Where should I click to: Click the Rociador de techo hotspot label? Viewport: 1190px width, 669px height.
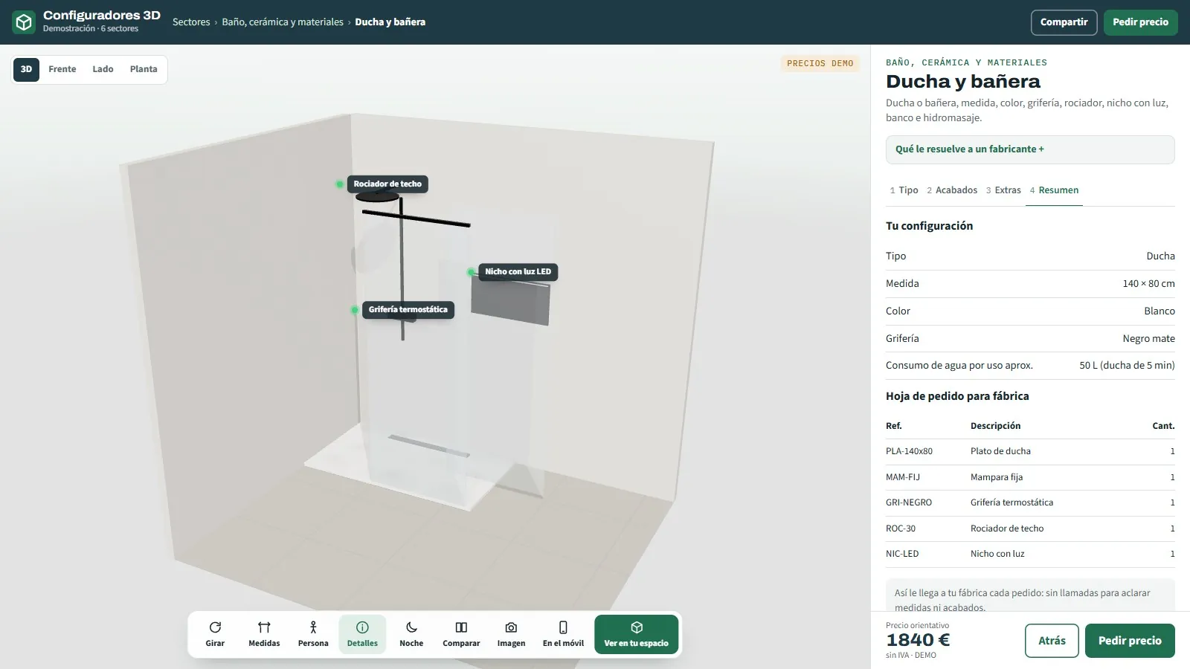tap(387, 184)
